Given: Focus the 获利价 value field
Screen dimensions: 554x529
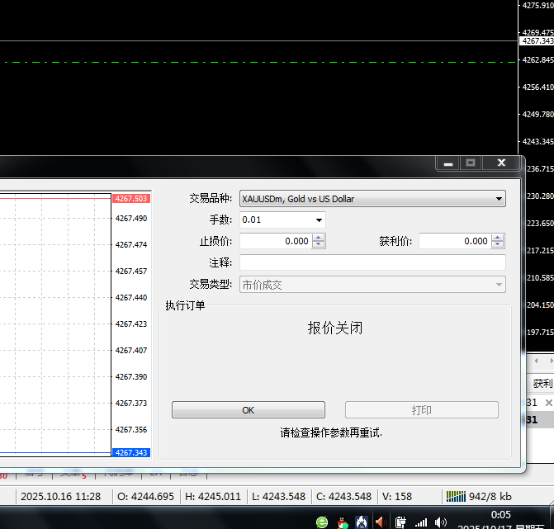Looking at the screenshot, I should tap(454, 241).
